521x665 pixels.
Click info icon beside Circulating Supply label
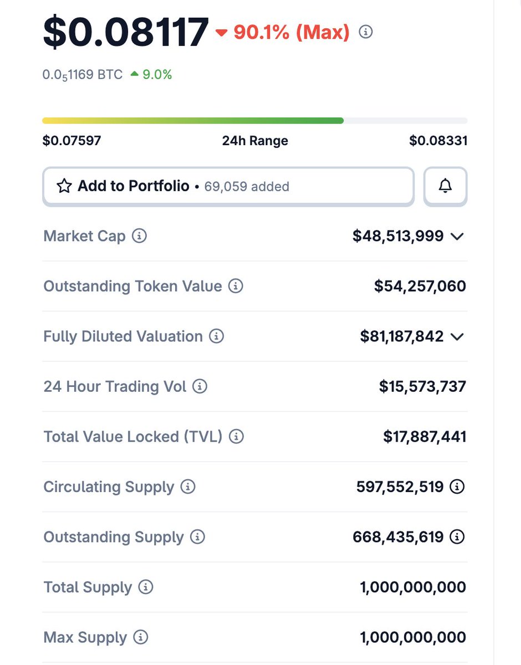pyautogui.click(x=188, y=487)
